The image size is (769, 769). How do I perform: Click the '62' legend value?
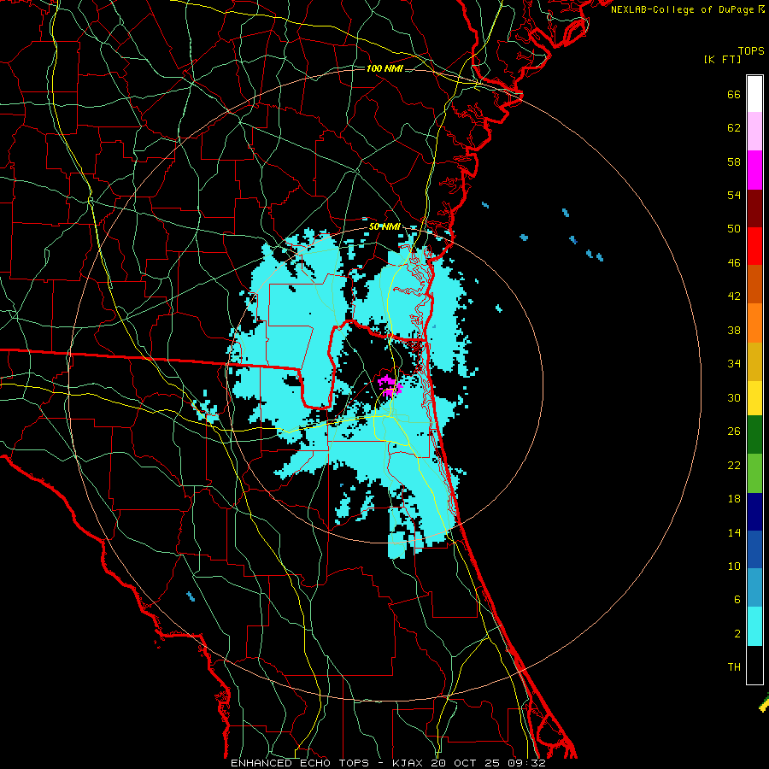[x=734, y=128]
